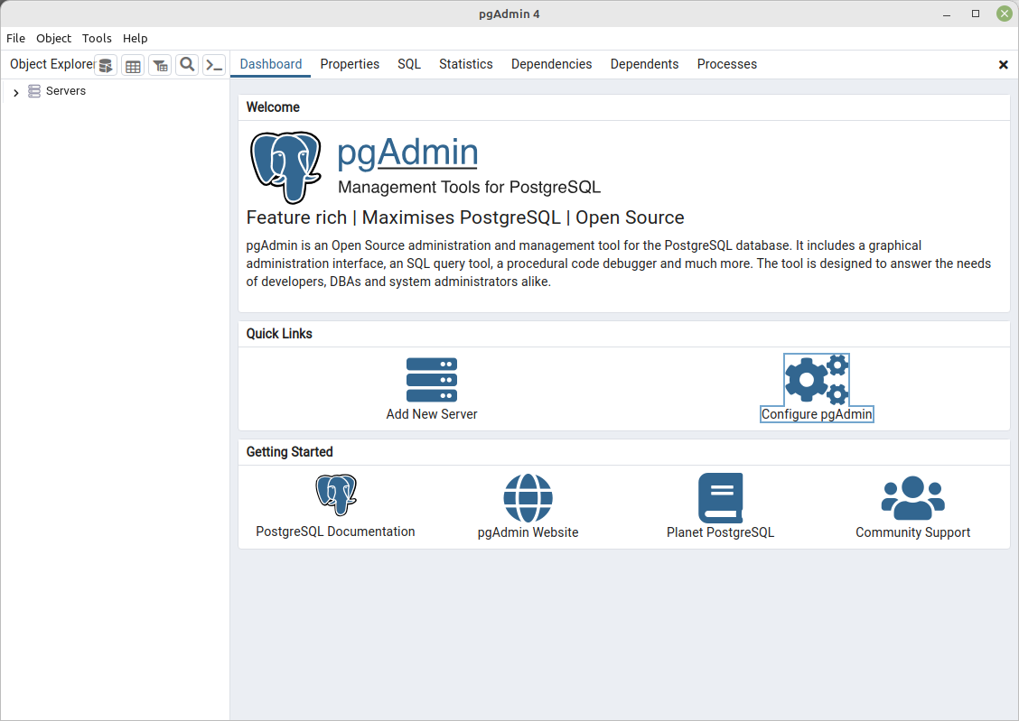The image size is (1019, 721).
Task: Click the pgAdmin elephant logo
Action: click(x=286, y=167)
